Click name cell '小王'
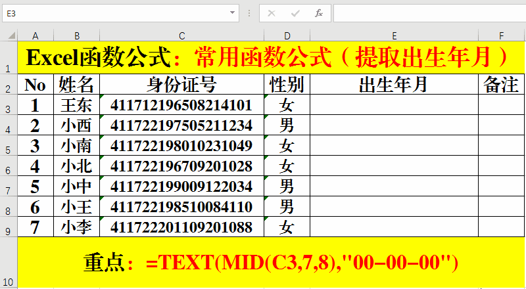The width and height of the screenshot is (526, 289). tap(76, 206)
